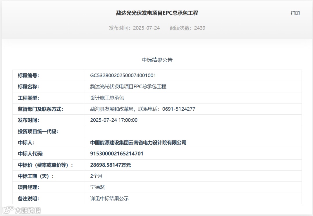Select the value 设计施工总承包
The width and height of the screenshot is (313, 216).
[x=107, y=98]
